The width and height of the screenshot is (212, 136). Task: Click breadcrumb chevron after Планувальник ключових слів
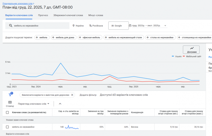[x=33, y=4]
